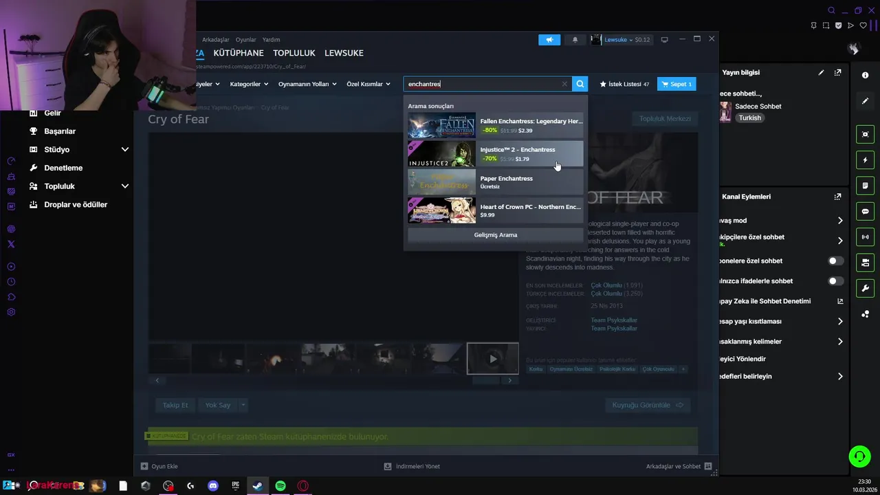The image size is (880, 495).
Task: Open the Yardım menu
Action: point(271,40)
